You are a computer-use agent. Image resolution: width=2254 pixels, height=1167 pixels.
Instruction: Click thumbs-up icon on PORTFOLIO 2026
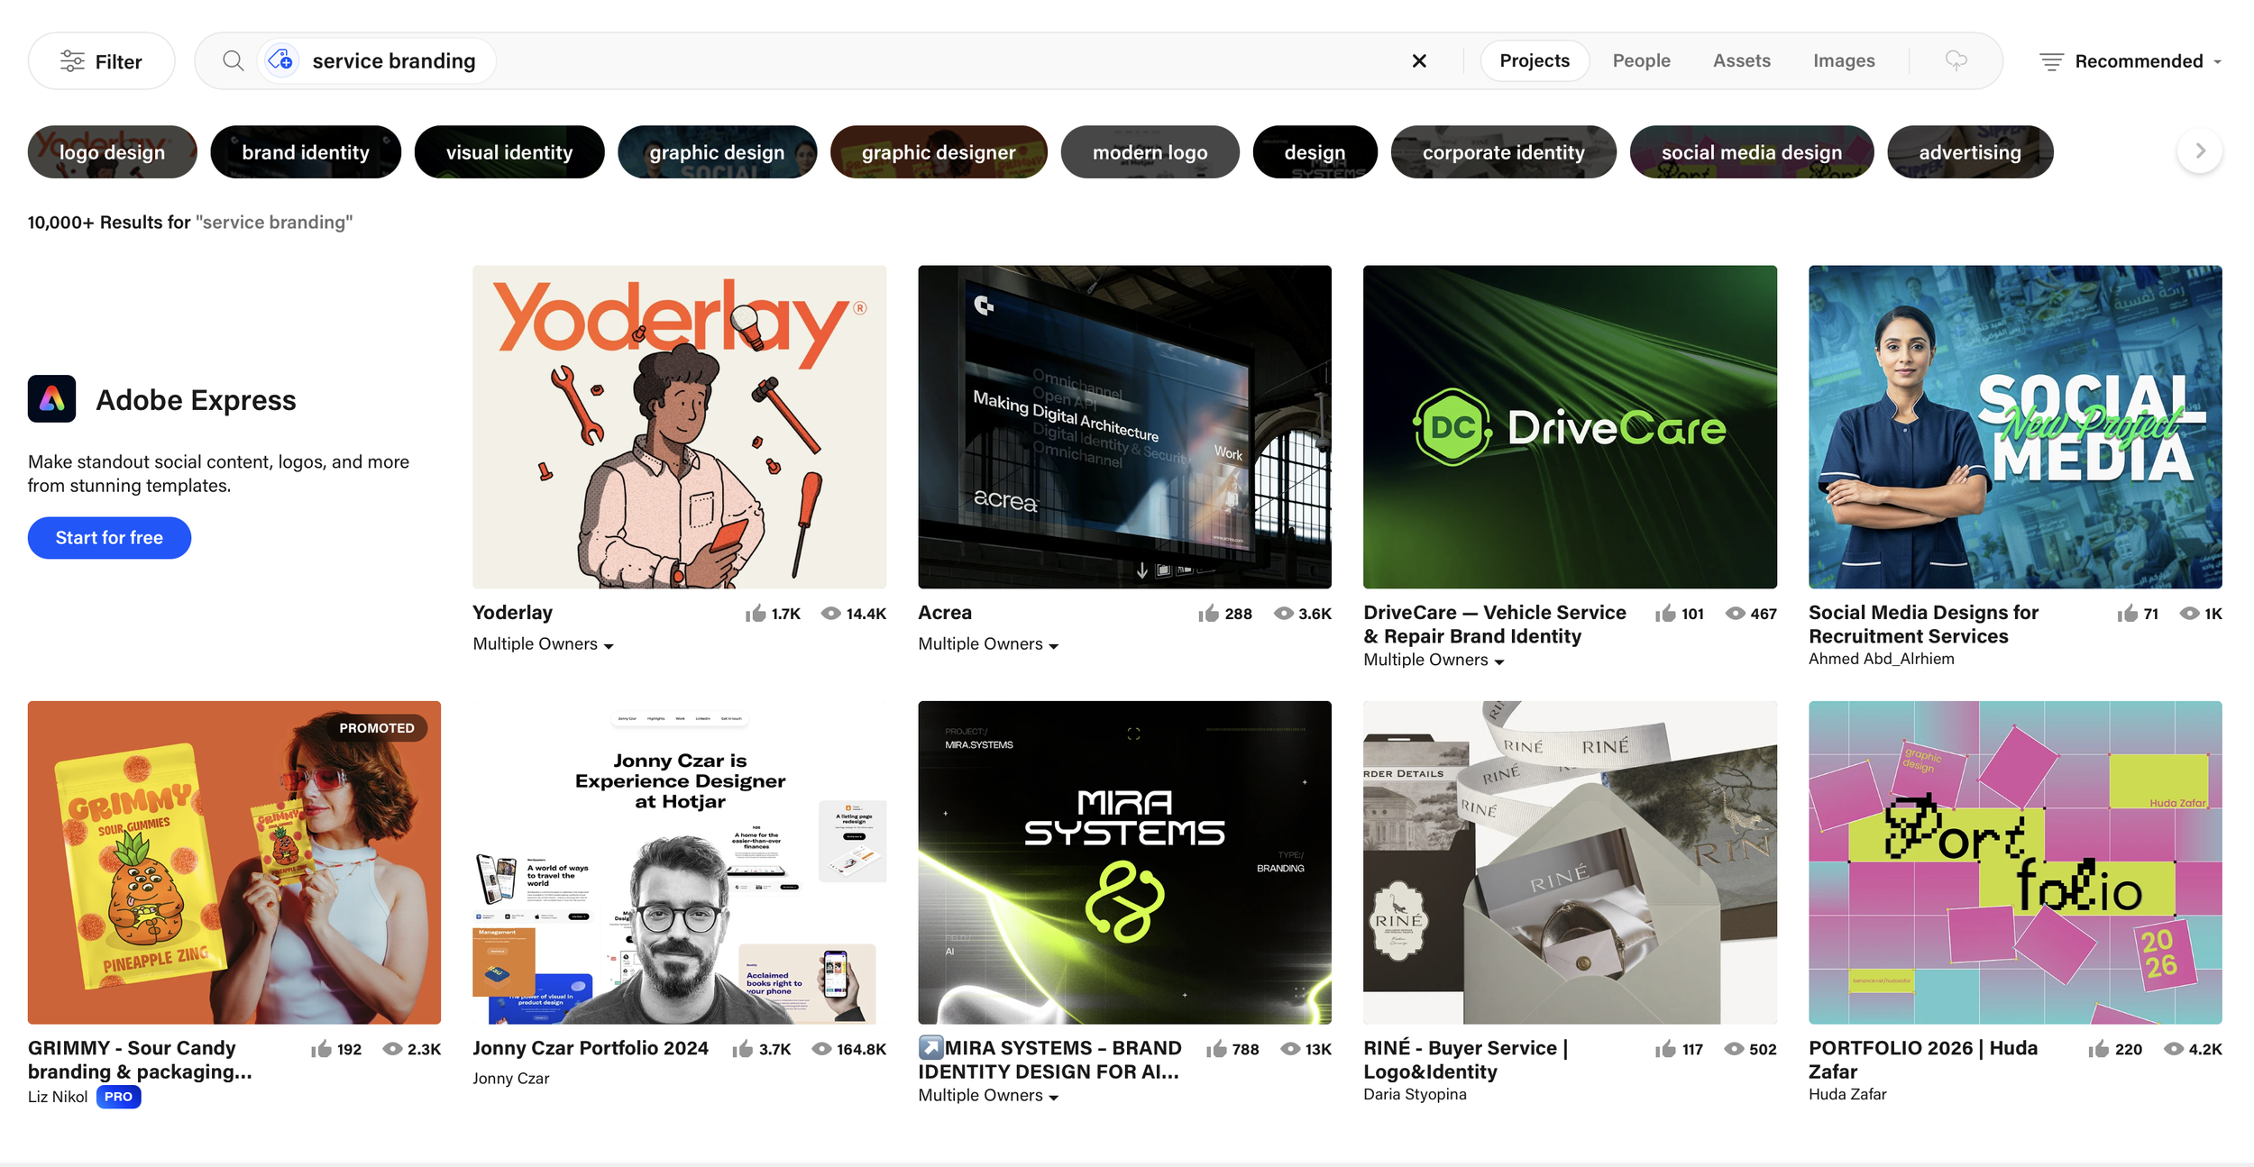coord(2099,1049)
